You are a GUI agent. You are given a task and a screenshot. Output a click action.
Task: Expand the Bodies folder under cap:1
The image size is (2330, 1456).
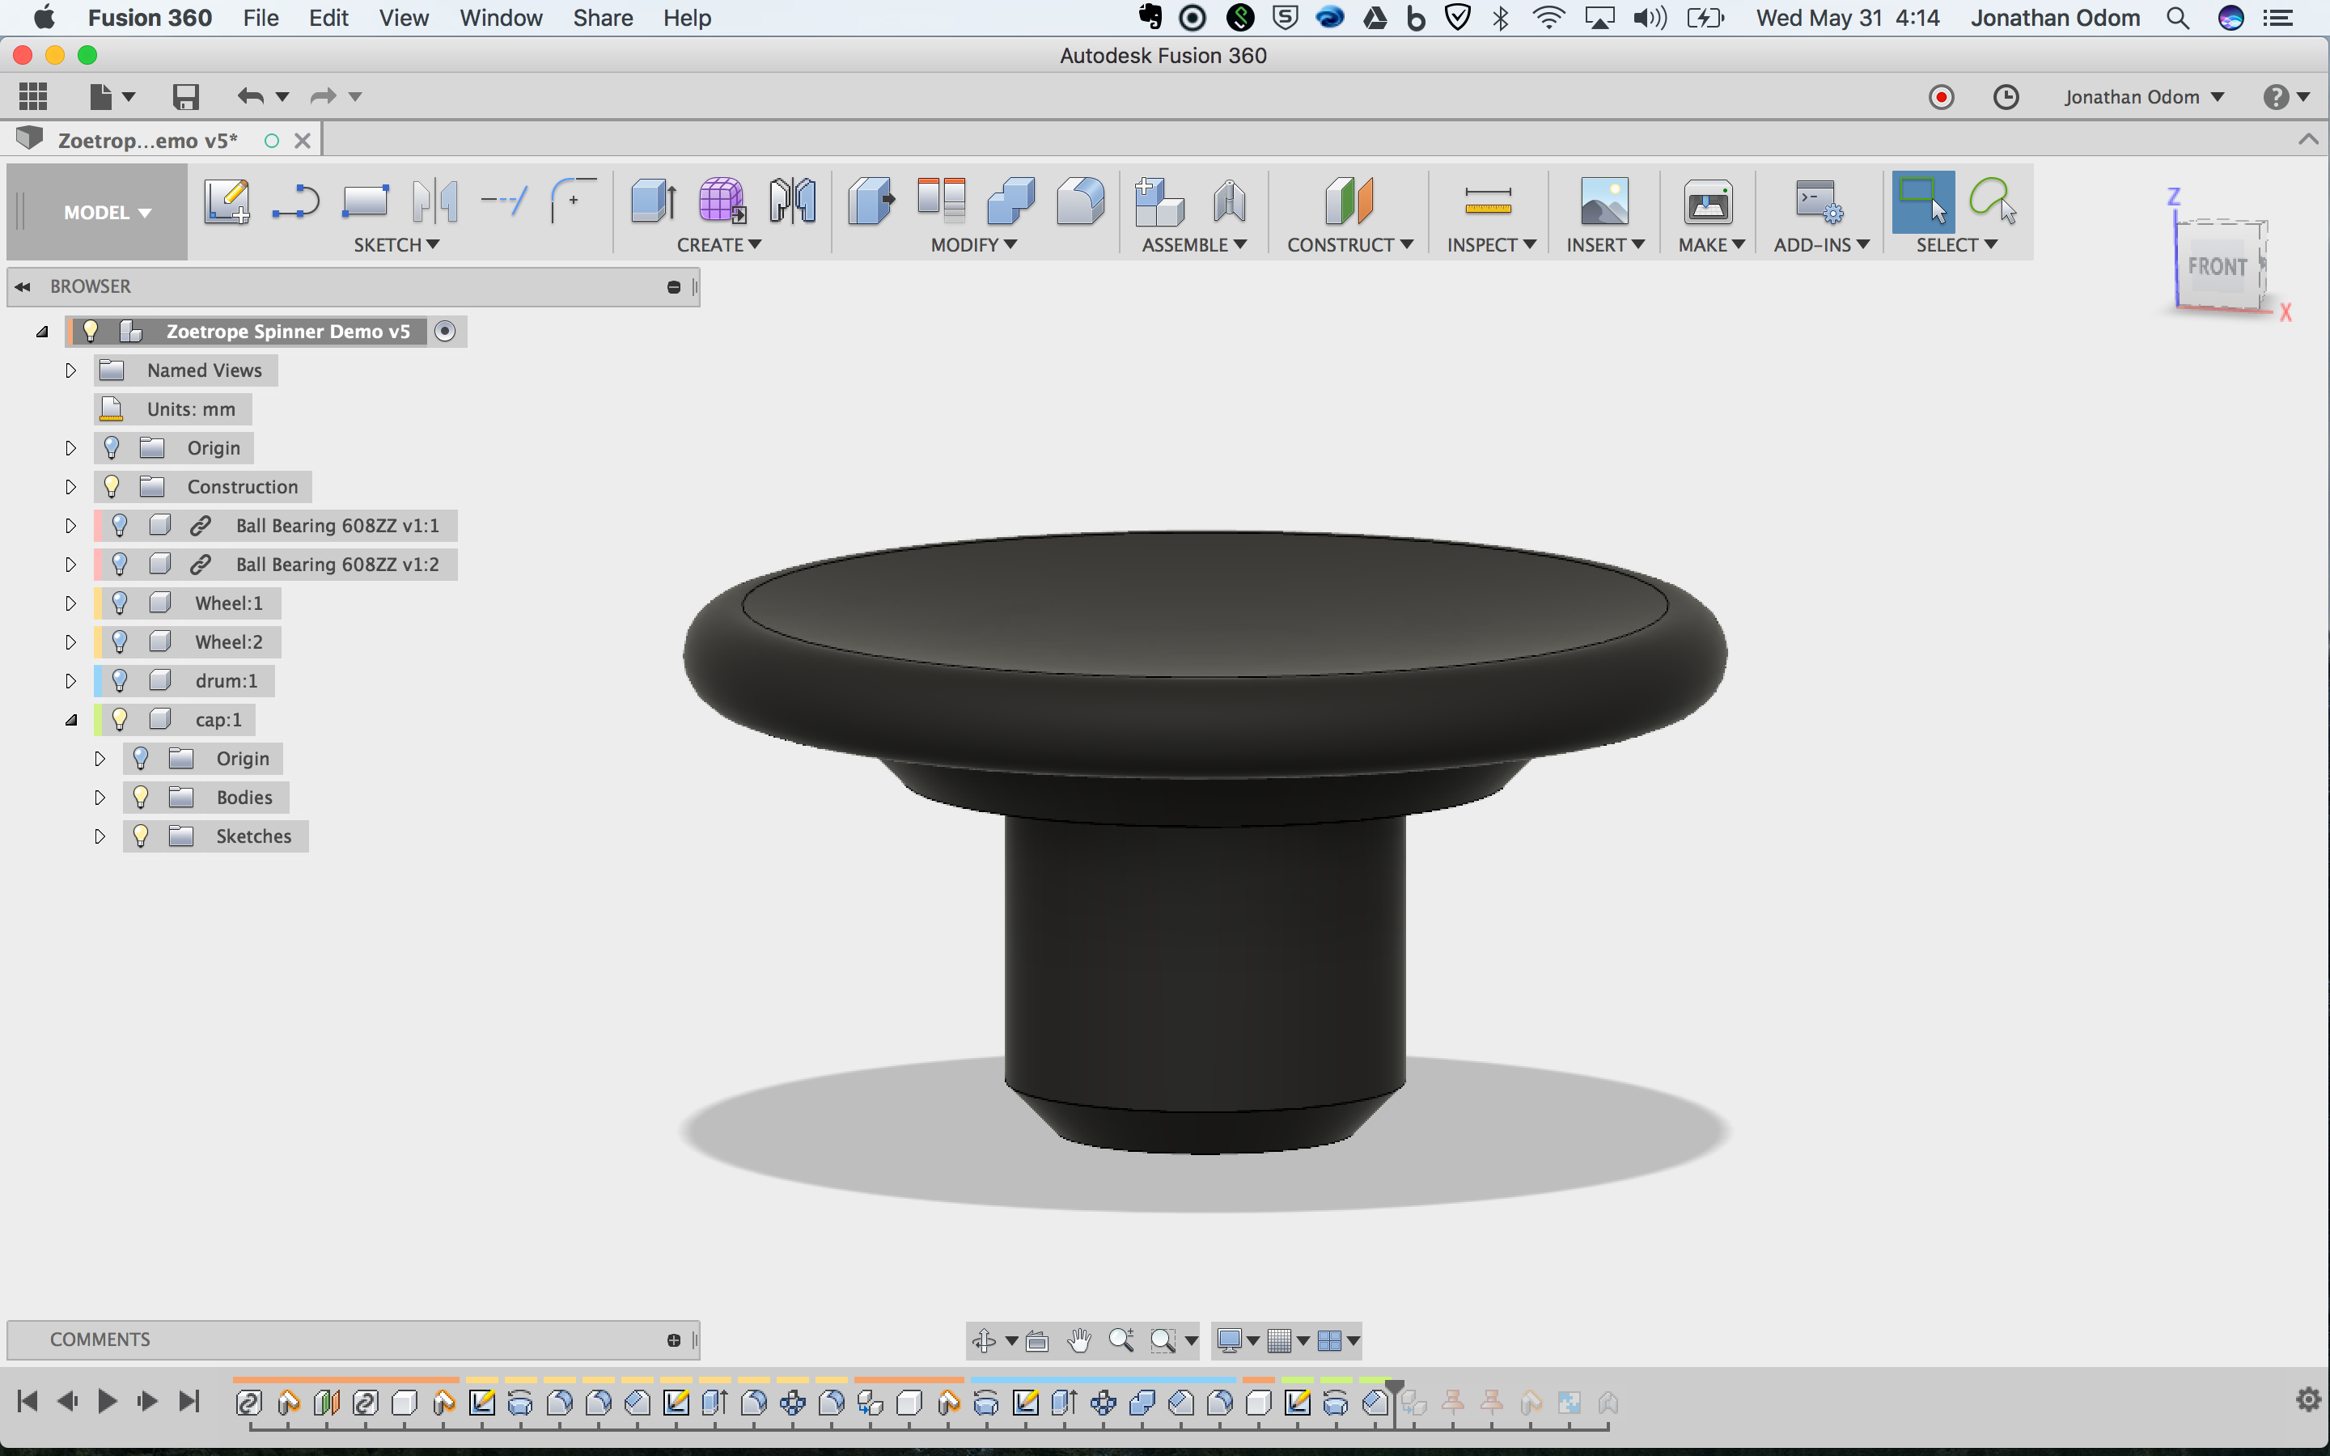[100, 798]
